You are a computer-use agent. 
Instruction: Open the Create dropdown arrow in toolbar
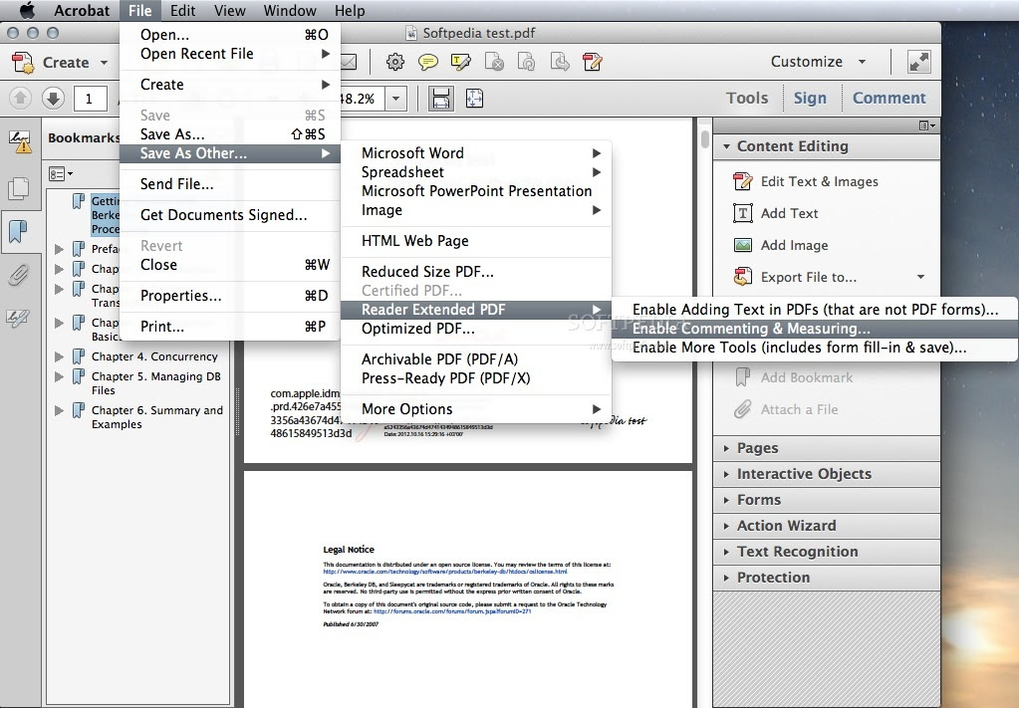[104, 63]
